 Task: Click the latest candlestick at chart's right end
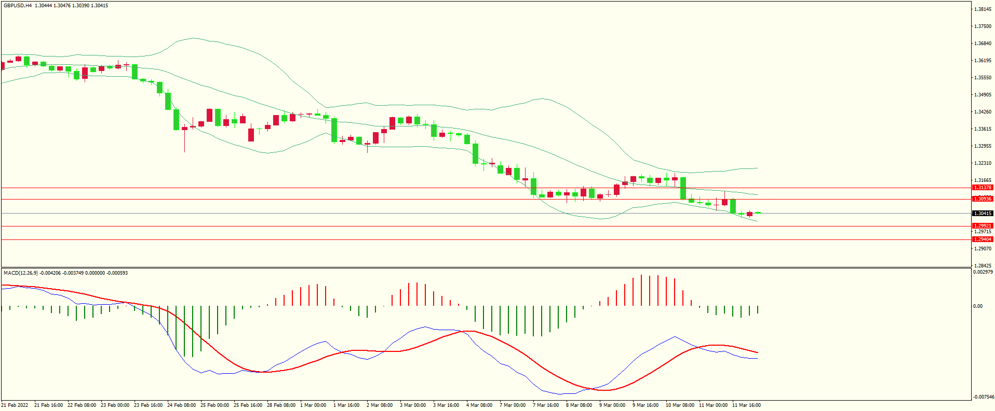tap(758, 212)
